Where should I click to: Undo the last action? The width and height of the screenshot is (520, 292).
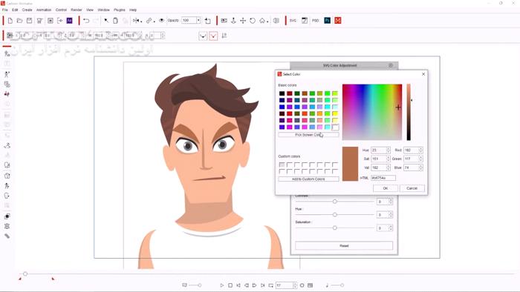[x=86, y=21]
